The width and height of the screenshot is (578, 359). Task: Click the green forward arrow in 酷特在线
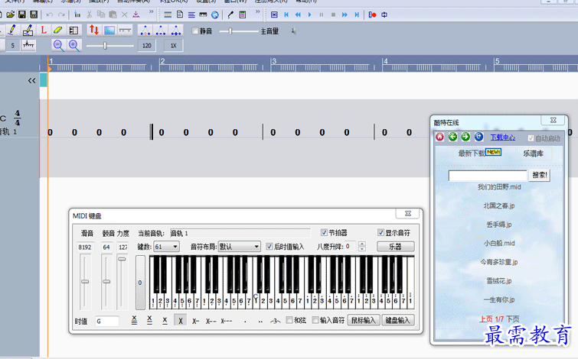[465, 137]
